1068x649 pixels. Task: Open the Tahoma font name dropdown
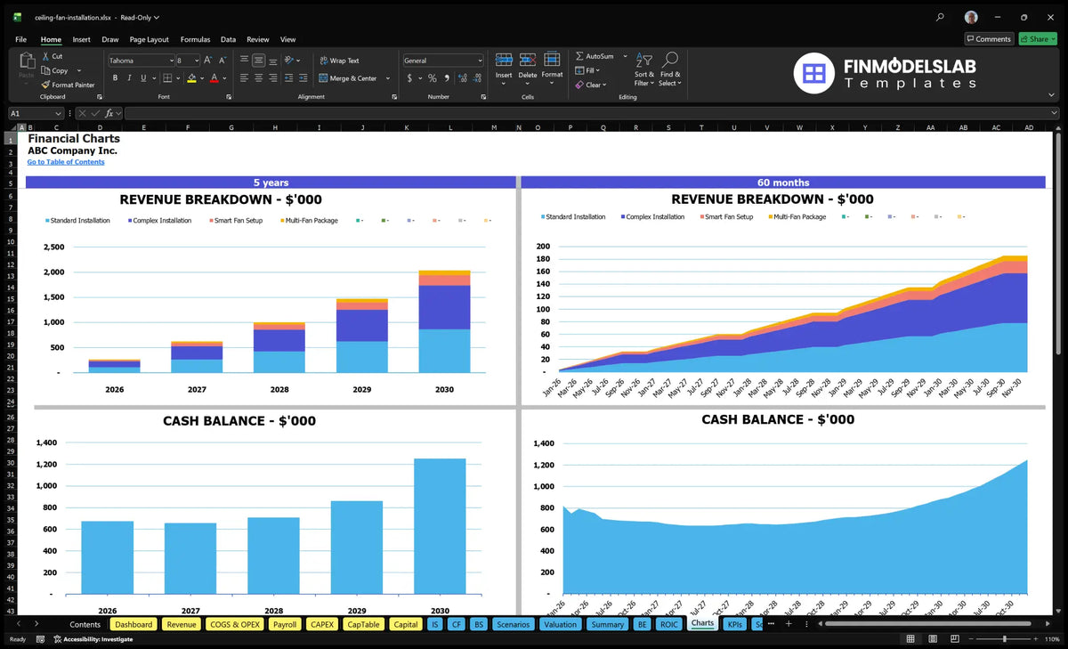[170, 61]
